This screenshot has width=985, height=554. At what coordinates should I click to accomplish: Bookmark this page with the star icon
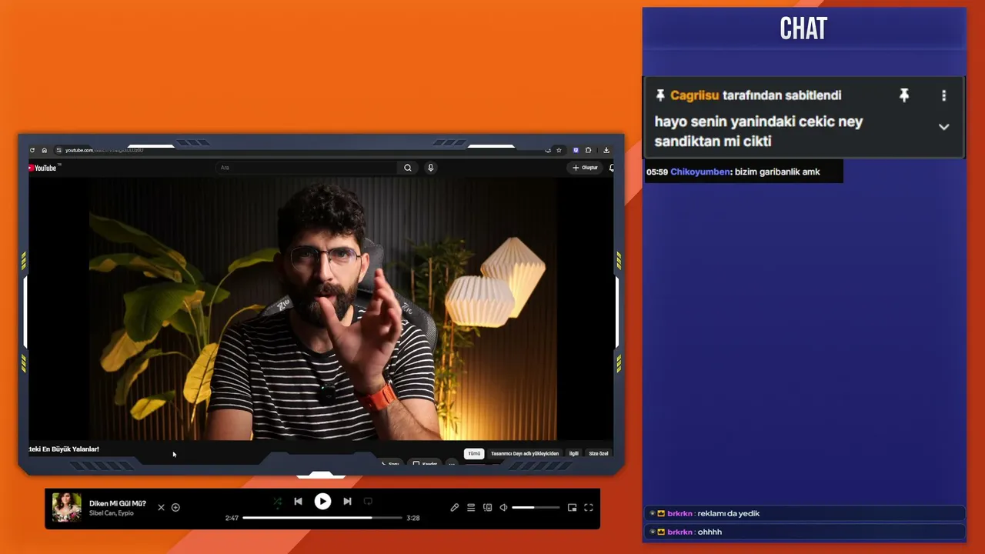[559, 150]
